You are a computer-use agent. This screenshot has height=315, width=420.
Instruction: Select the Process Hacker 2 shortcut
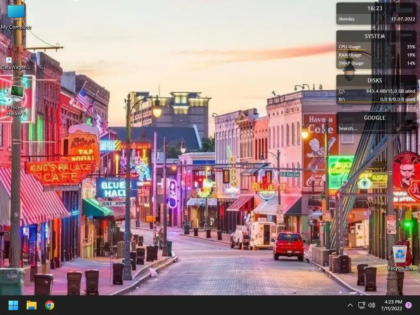16,101
